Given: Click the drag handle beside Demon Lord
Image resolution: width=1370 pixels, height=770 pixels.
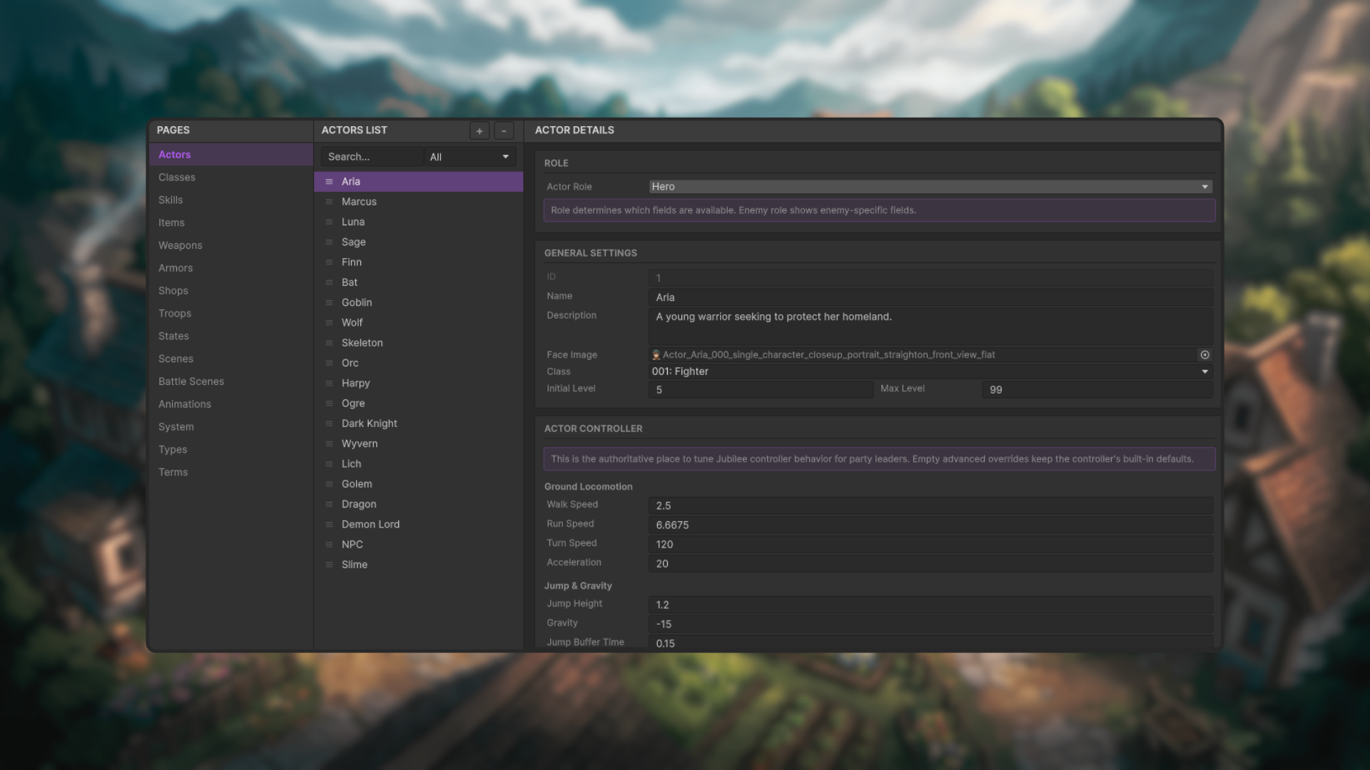Looking at the screenshot, I should [329, 524].
